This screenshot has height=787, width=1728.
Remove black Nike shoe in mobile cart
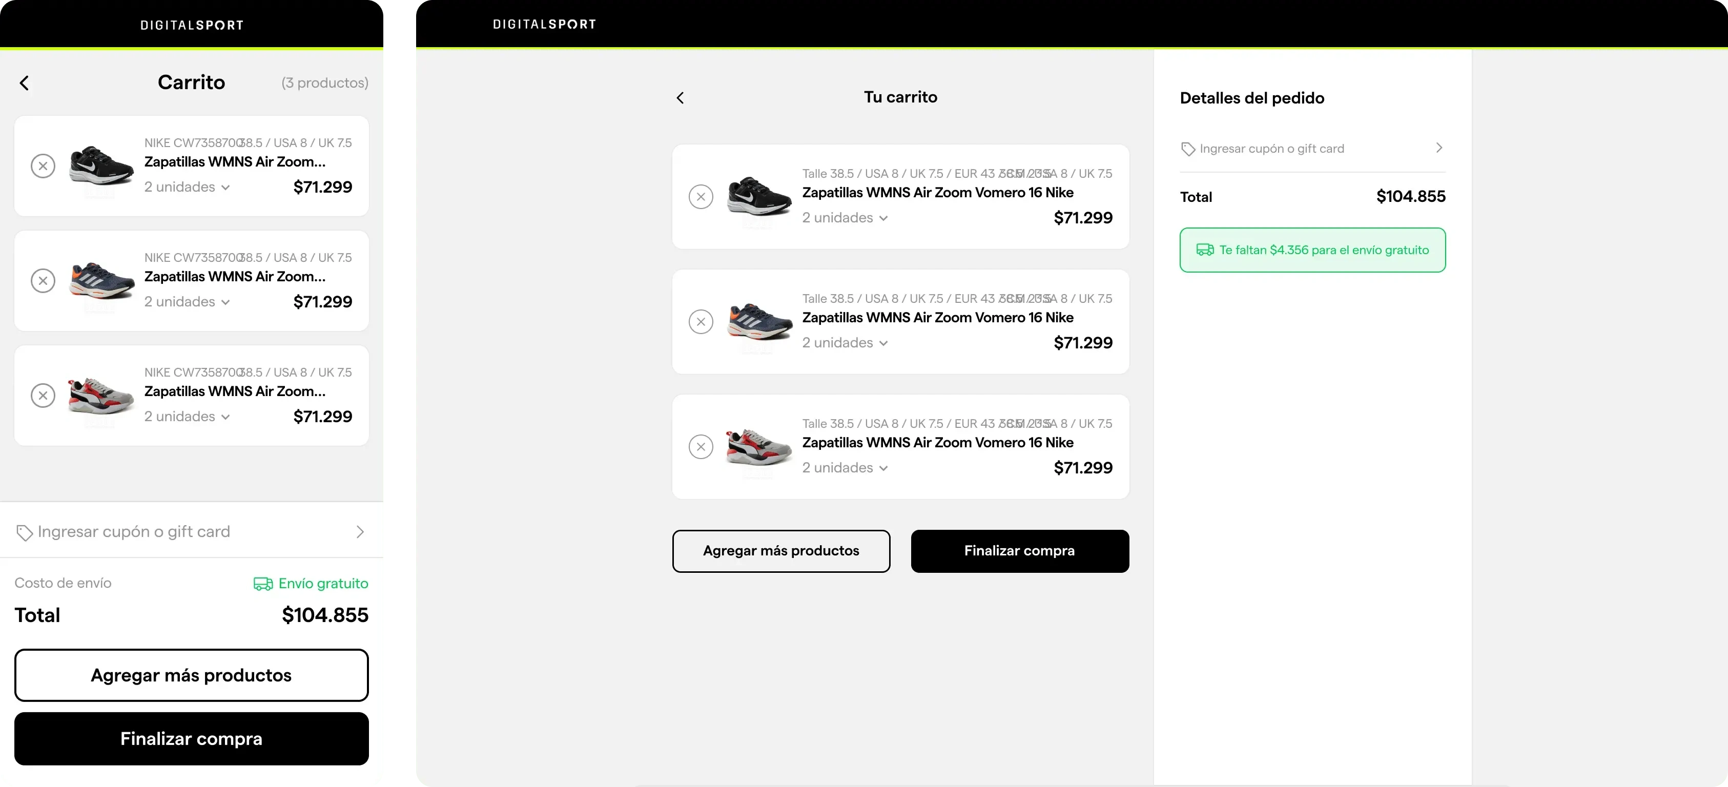43,165
